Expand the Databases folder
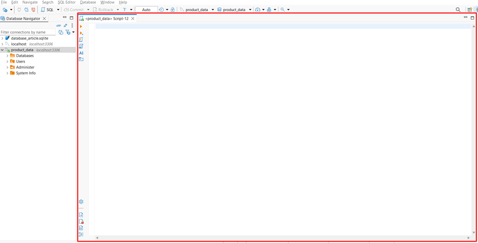Viewport: 478px width, 243px height. coord(7,56)
